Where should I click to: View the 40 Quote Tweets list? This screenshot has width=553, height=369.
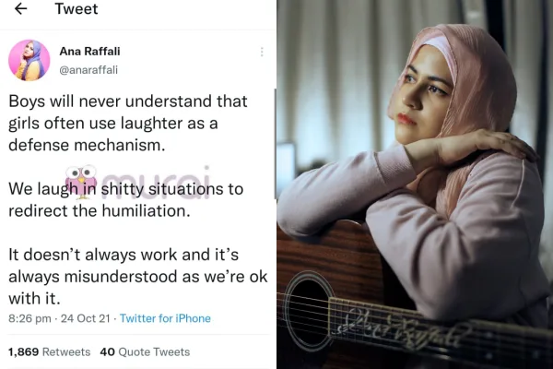click(144, 351)
